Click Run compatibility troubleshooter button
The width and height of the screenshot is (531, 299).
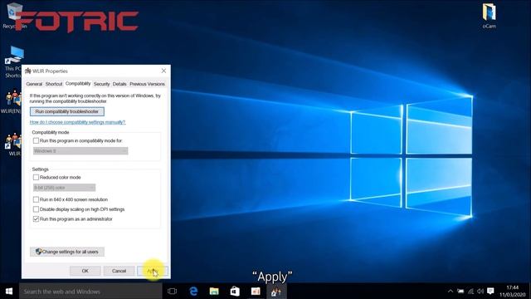(x=67, y=111)
